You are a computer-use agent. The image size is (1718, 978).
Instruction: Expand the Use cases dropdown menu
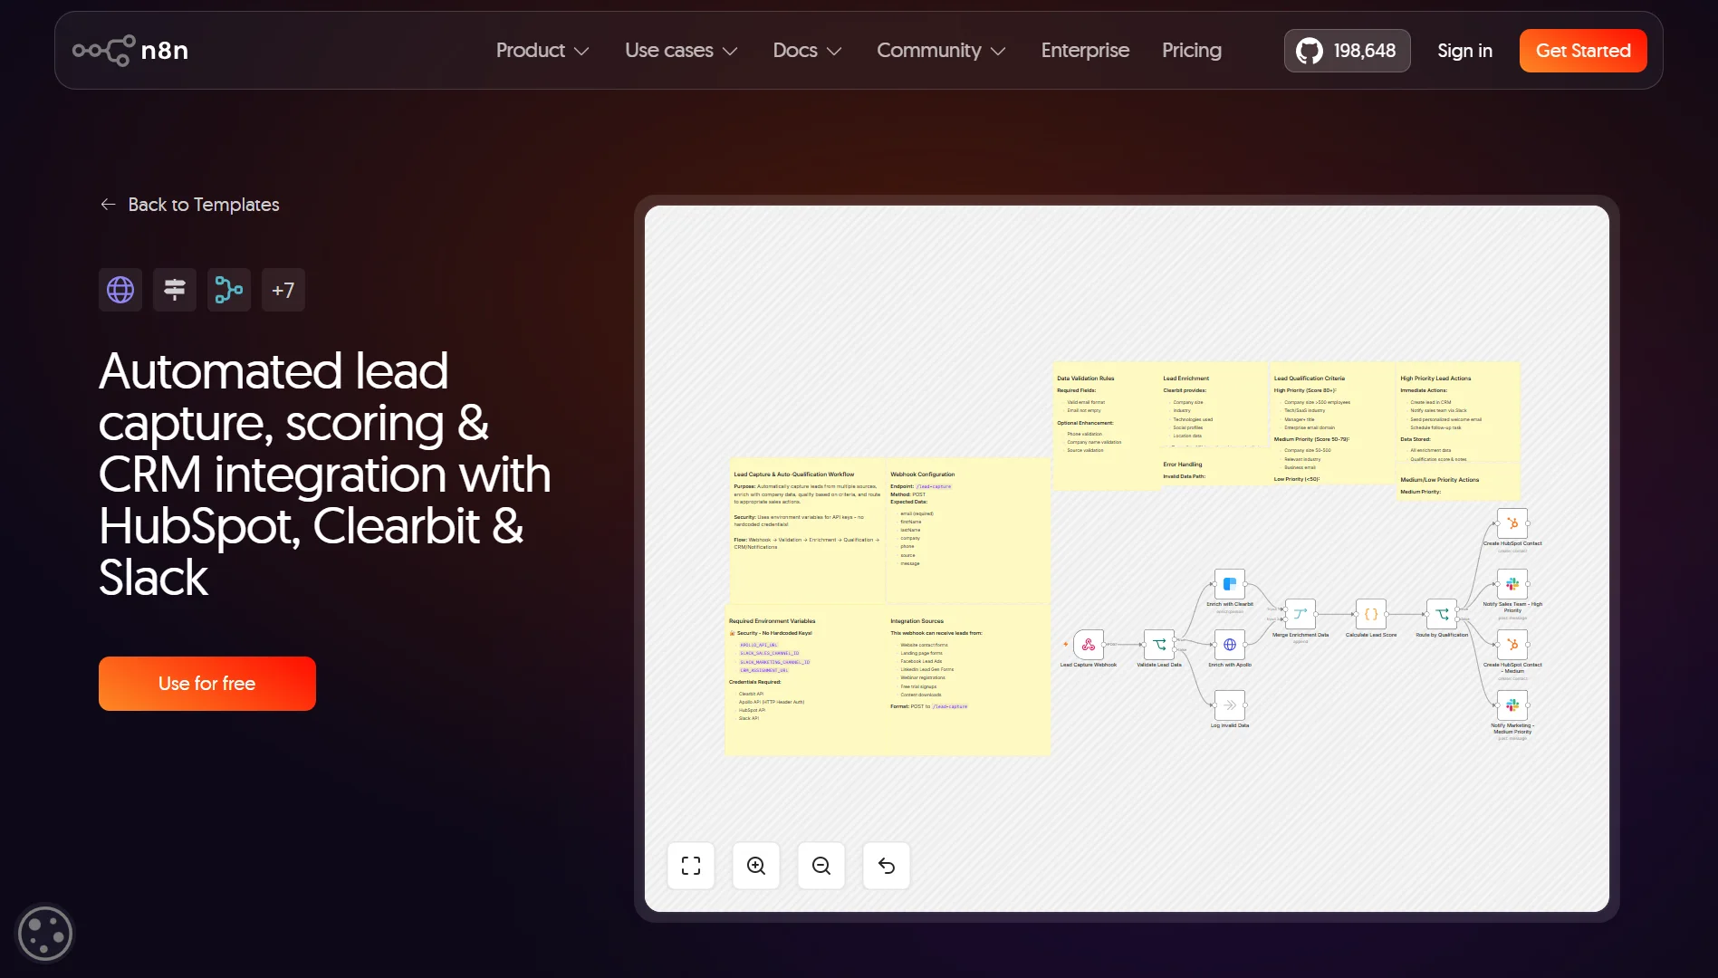point(681,51)
